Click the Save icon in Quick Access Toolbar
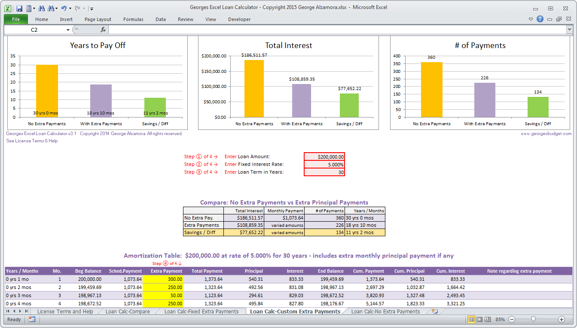 19,8
